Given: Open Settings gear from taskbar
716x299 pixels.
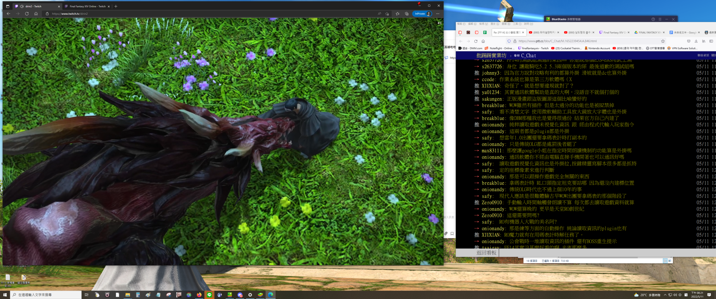Looking at the screenshot, I should (250, 295).
